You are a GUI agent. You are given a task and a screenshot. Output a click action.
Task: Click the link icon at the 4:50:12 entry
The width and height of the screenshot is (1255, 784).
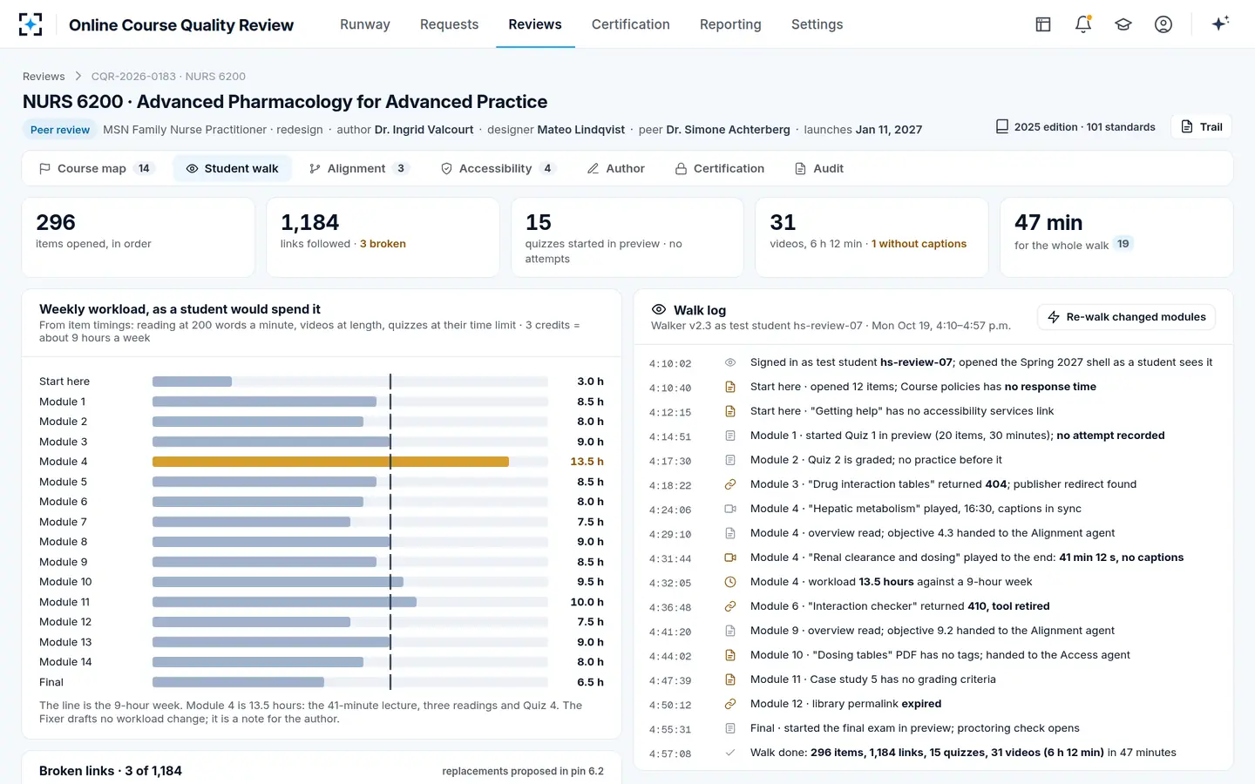730,704
